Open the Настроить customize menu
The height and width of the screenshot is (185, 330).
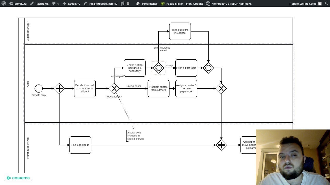pos(39,4)
